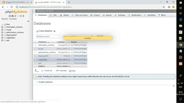This screenshot has height=103, width=184.
Task: Open the Cortana circle search icon
Action: 181,8
